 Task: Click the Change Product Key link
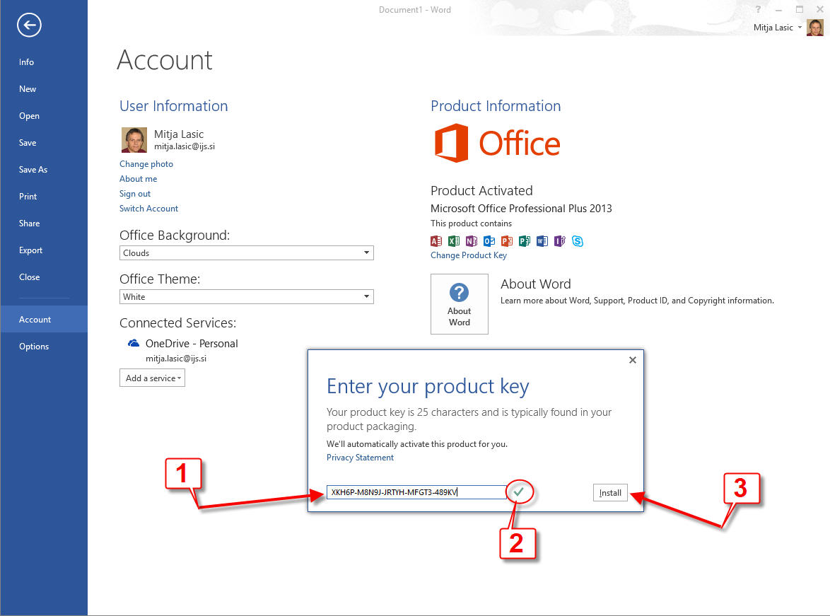coord(468,255)
